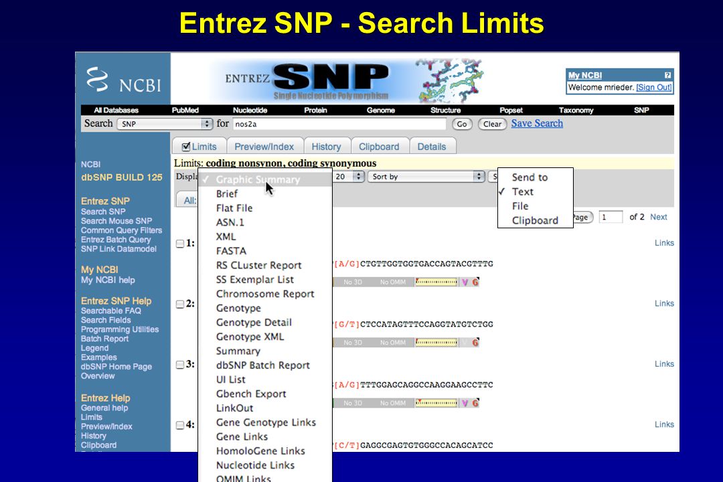Click the Go search button
Viewport: 723px width, 482px height.
[x=461, y=124]
